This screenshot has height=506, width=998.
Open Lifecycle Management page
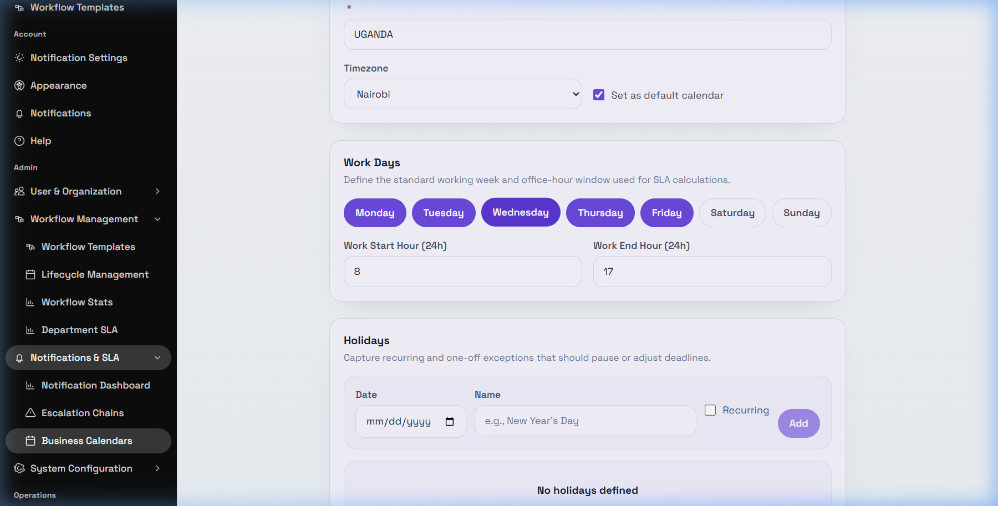[88, 274]
